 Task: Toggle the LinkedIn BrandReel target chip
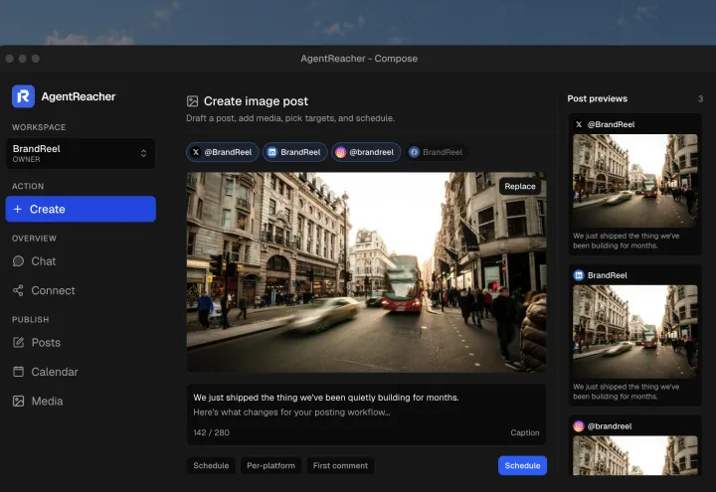pos(295,152)
